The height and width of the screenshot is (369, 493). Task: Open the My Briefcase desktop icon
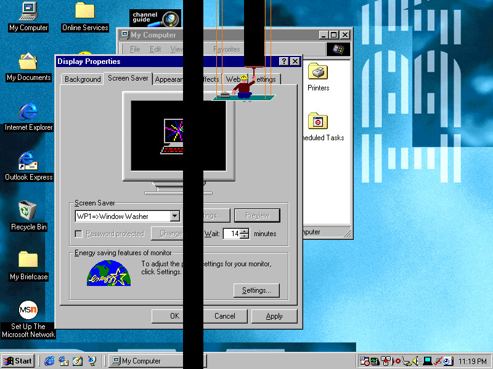click(x=28, y=261)
